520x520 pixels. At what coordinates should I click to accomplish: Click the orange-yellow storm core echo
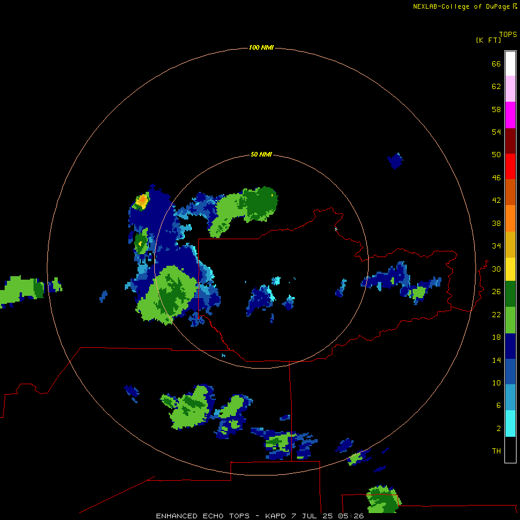(142, 200)
